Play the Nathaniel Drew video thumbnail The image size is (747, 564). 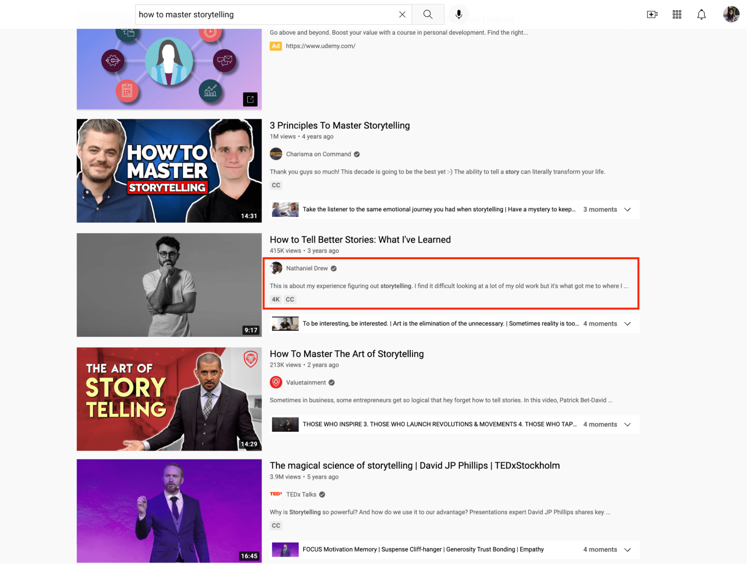coord(169,285)
